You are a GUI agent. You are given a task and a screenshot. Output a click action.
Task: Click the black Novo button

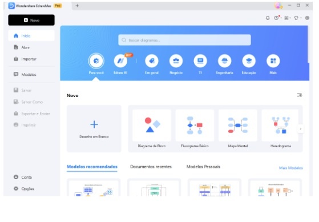click(31, 20)
